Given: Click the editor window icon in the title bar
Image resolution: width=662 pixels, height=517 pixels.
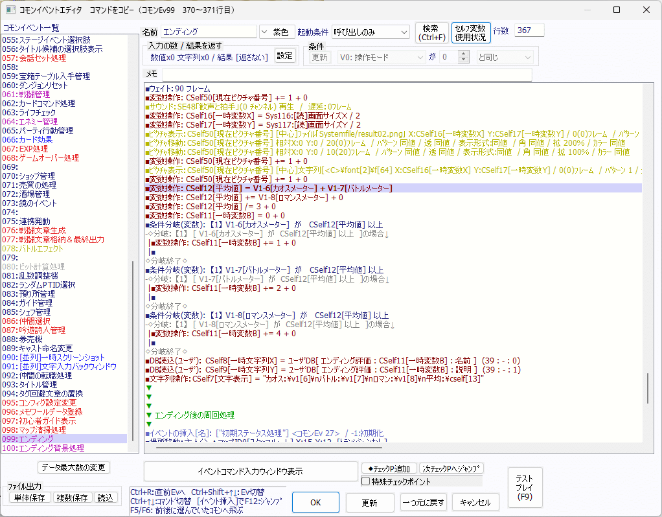Looking at the screenshot, I should [10, 10].
